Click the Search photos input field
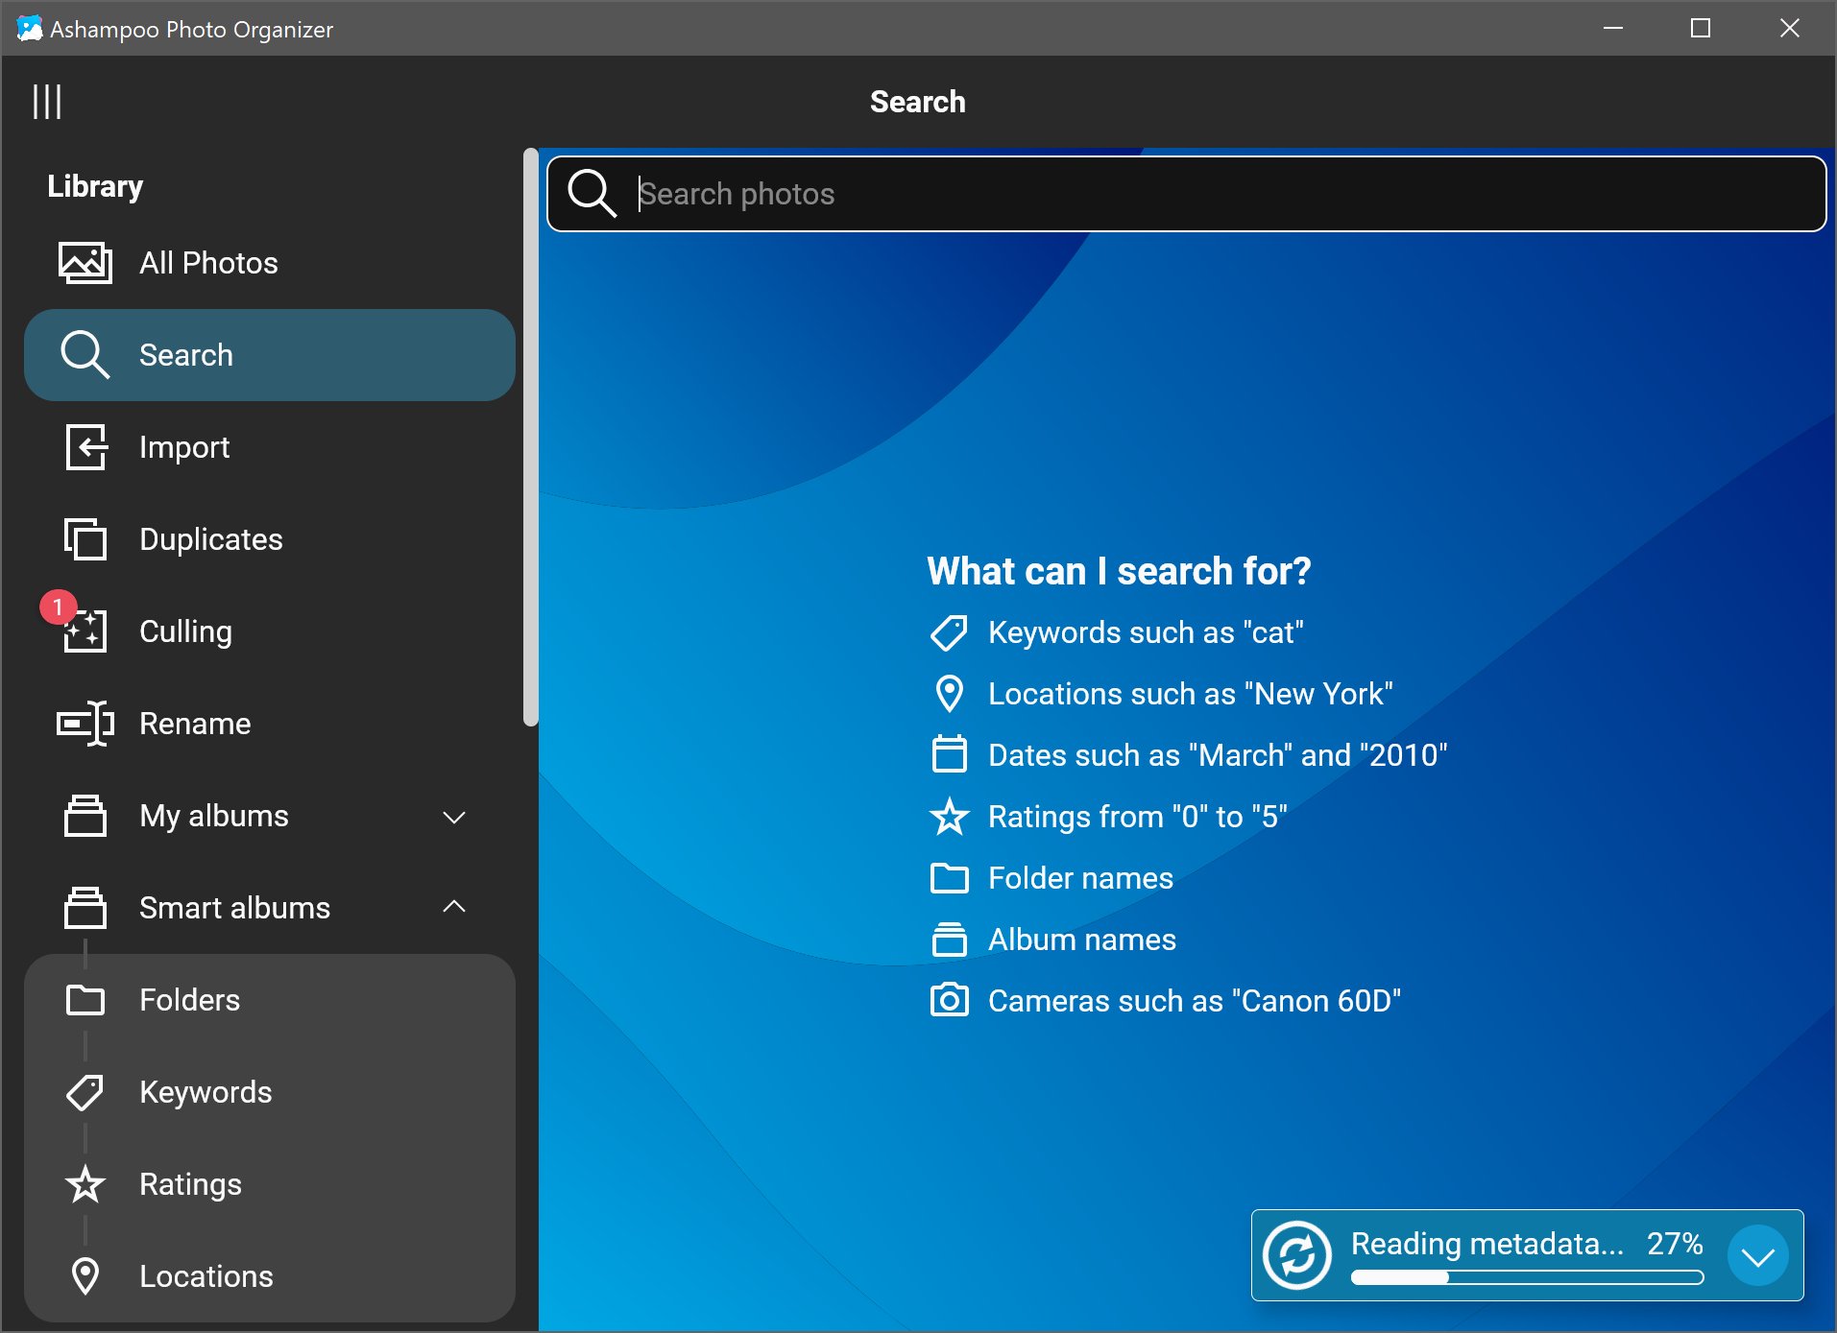1837x1333 pixels. click(x=1187, y=194)
